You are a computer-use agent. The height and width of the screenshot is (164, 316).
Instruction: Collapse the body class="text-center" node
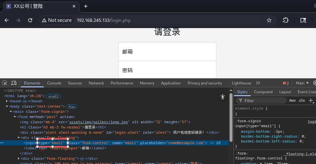[7, 106]
